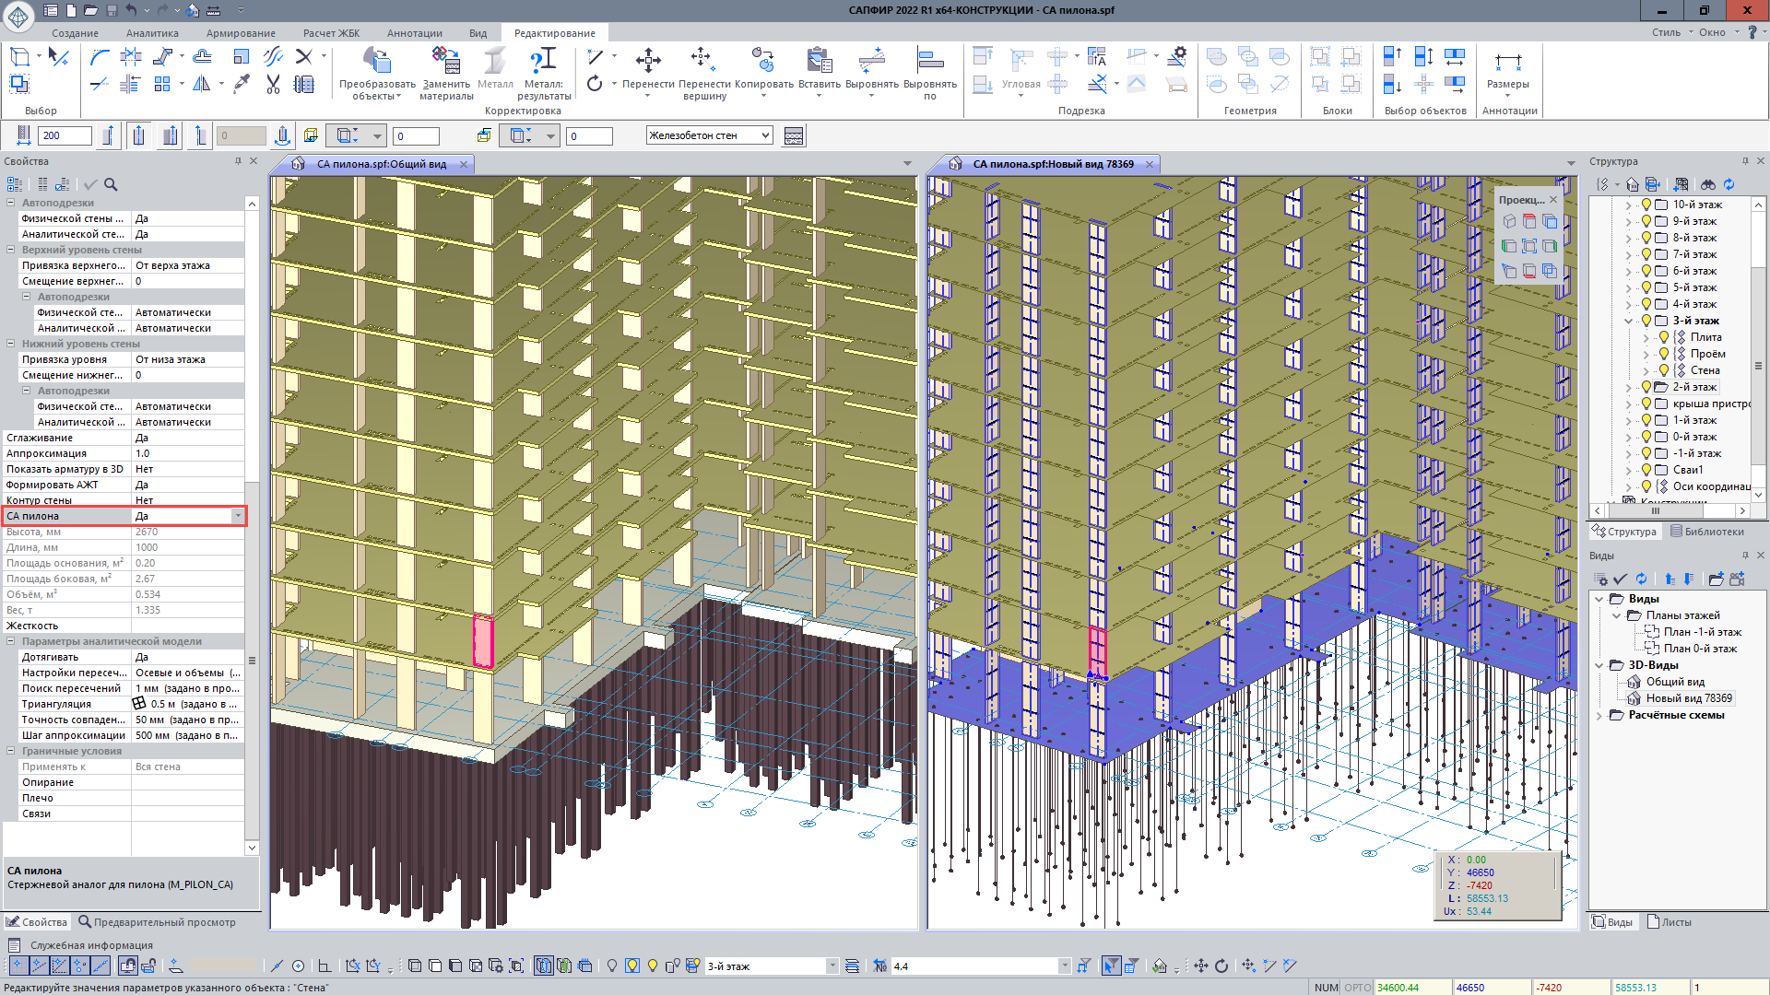Toggle visibility bulb of 10-й этаж
The width and height of the screenshot is (1770, 995).
point(1646,205)
